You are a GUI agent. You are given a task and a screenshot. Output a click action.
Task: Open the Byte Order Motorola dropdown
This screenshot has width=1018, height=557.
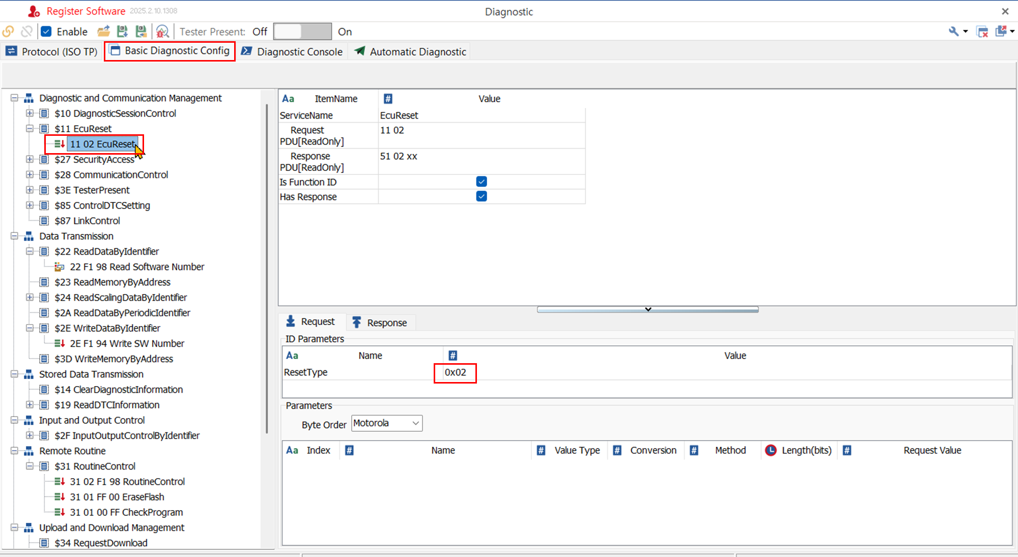pos(387,423)
